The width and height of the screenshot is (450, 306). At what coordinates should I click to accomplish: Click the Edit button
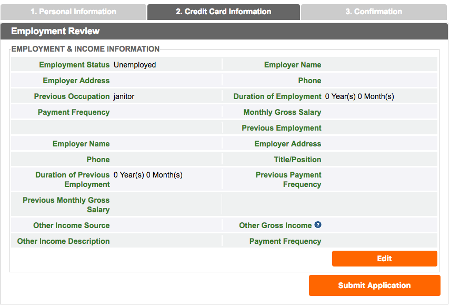[385, 259]
